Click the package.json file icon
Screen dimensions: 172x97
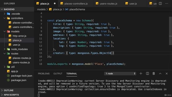tap(8, 80)
